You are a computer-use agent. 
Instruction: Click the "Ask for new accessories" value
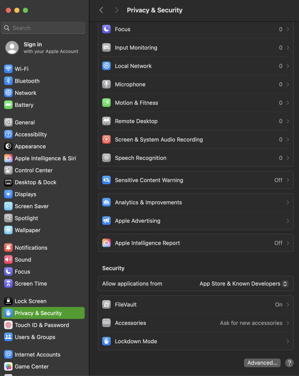pyautogui.click(x=251, y=323)
